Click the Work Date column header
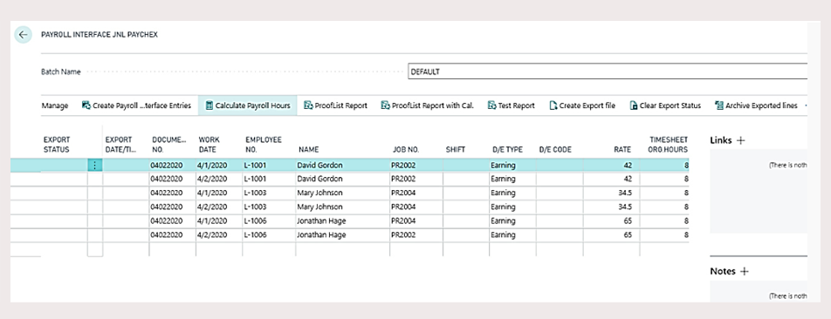Viewport: 831px width, 319px height. [x=209, y=145]
